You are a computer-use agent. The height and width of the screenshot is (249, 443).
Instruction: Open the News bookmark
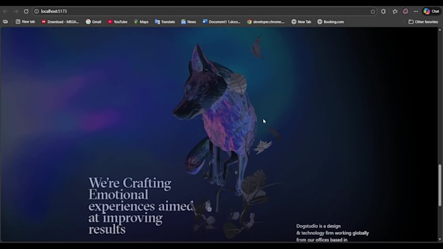pos(188,21)
